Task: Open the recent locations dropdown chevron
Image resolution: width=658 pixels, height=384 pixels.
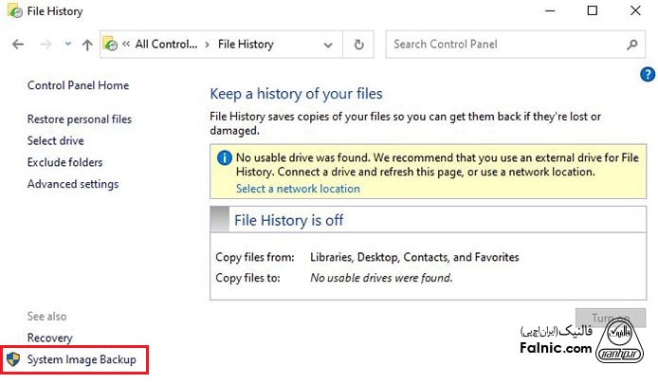Action: click(x=67, y=45)
